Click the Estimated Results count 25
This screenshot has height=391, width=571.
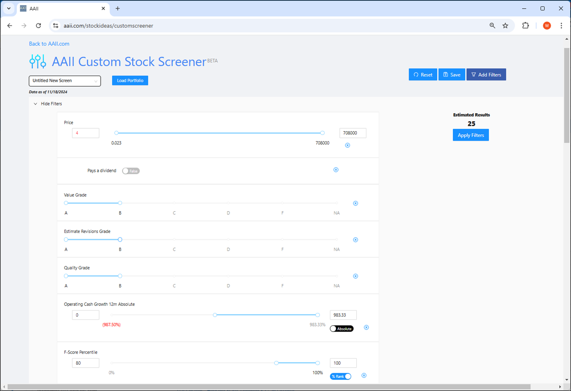pyautogui.click(x=471, y=124)
